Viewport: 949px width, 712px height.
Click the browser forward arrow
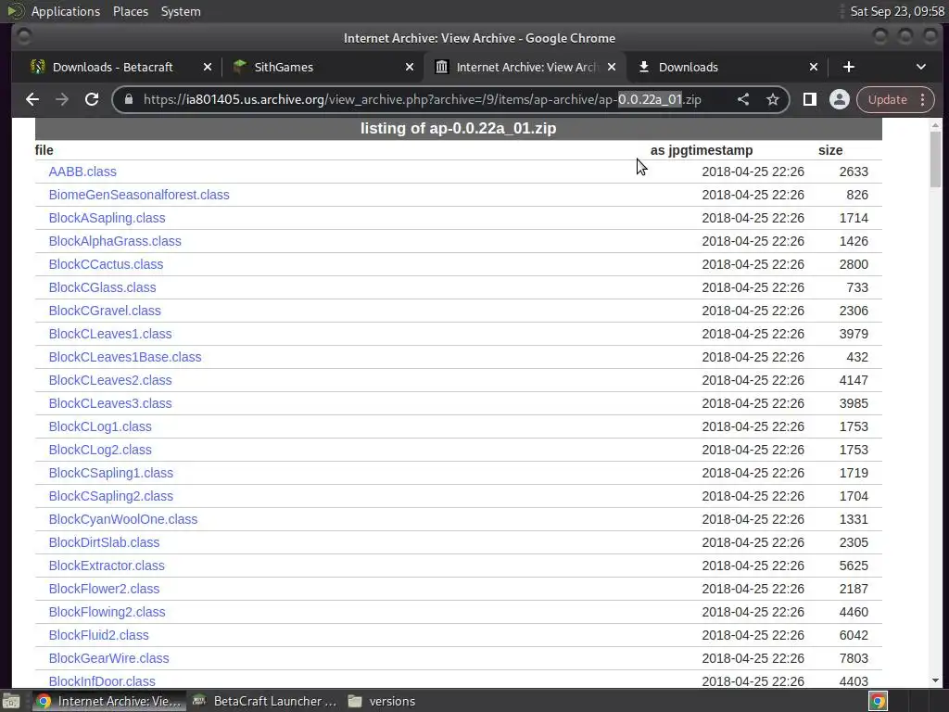point(62,99)
